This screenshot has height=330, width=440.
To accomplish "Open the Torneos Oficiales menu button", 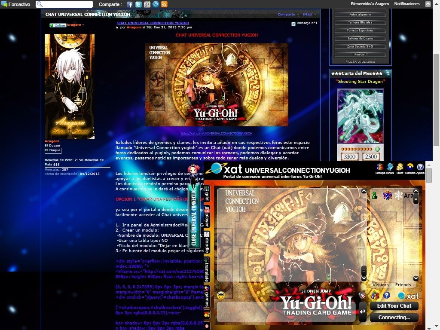I will (360, 22).
